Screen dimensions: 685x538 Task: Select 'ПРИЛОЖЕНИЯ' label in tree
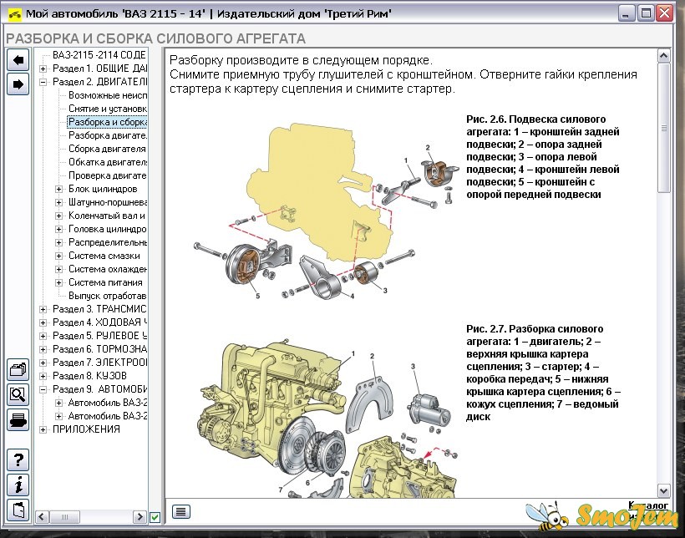pos(86,429)
